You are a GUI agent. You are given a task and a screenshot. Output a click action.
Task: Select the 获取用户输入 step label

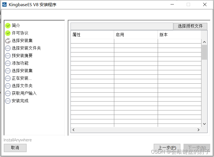pos(24,93)
